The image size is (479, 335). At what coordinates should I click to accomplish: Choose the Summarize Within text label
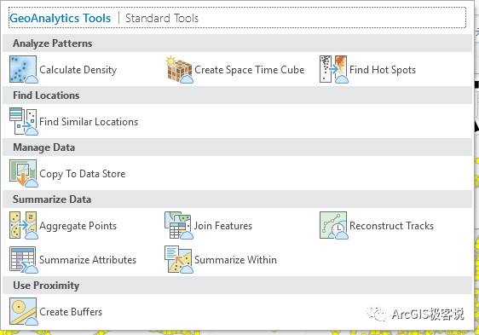coord(235,260)
